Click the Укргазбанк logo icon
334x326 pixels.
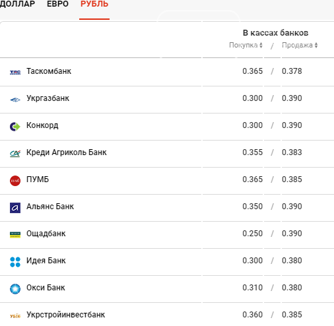[15, 100]
